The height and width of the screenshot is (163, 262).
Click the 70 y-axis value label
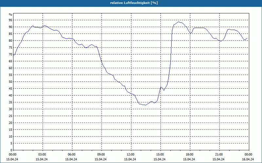pyautogui.click(x=10, y=54)
